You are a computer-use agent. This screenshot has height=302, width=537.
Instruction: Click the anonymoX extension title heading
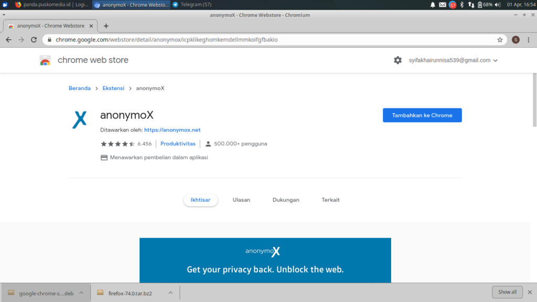coord(127,115)
